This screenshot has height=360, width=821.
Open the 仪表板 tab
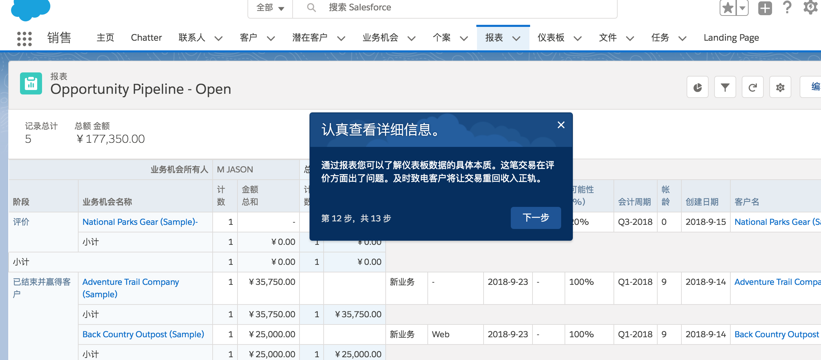(x=551, y=38)
